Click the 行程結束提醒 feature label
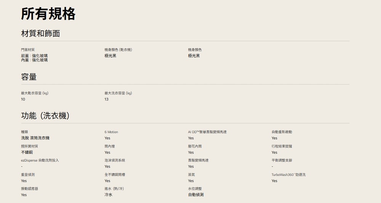 pyautogui.click(x=282, y=147)
